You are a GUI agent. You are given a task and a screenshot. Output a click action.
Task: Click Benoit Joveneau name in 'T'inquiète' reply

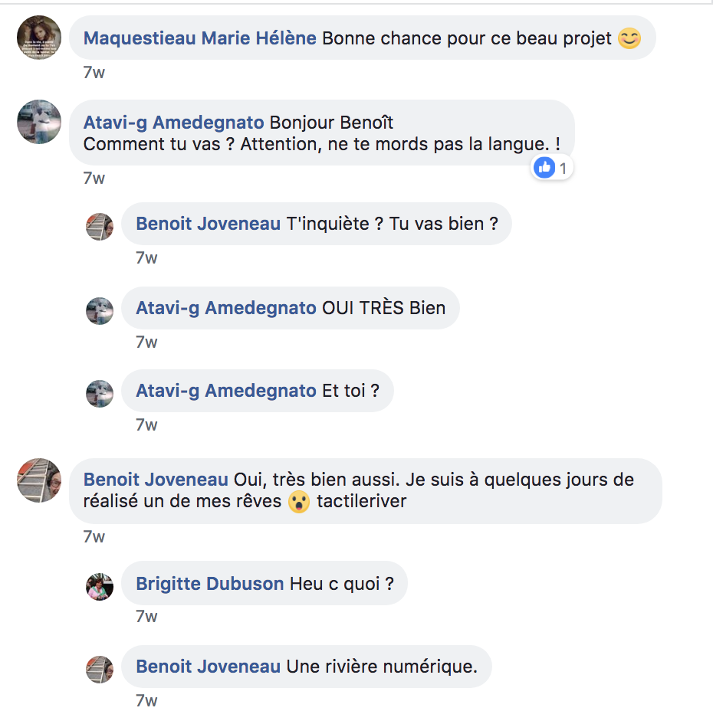pyautogui.click(x=209, y=224)
